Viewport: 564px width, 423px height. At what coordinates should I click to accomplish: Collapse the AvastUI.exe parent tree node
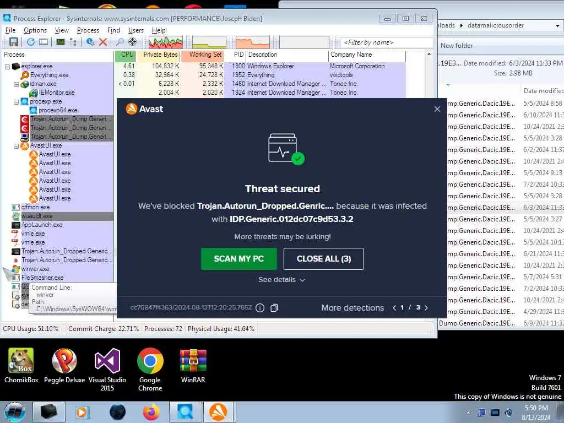pos(16,146)
